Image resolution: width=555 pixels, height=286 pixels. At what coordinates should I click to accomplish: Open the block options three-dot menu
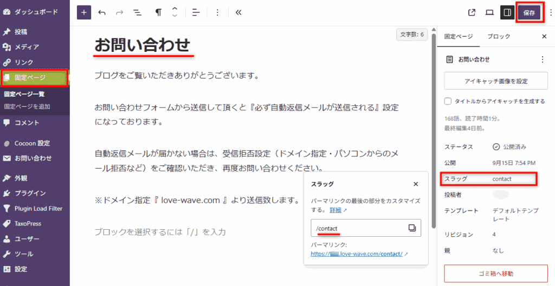pyautogui.click(x=217, y=12)
